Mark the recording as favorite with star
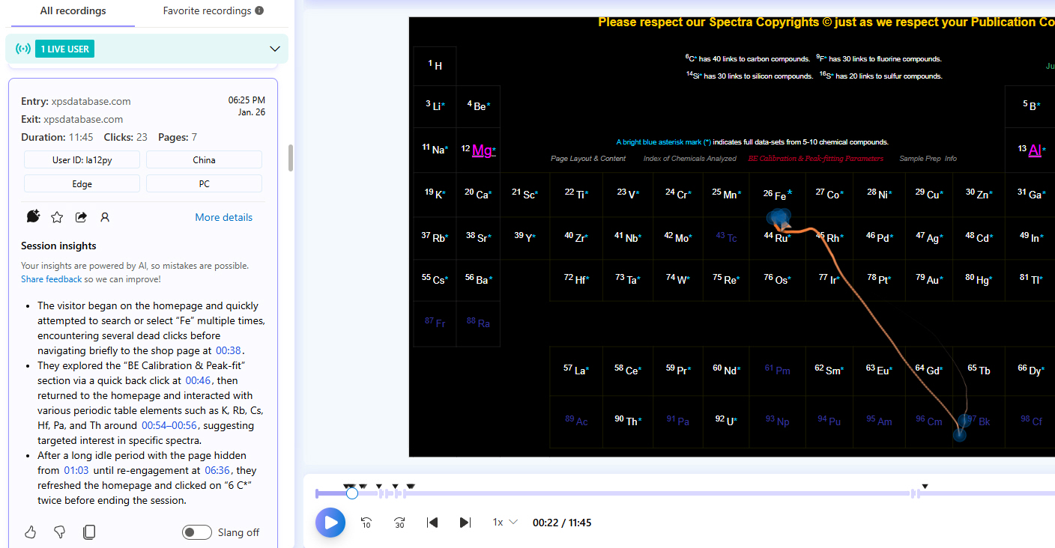Screen dimensions: 1055x548 click(x=57, y=217)
